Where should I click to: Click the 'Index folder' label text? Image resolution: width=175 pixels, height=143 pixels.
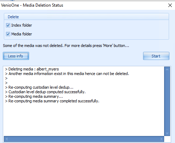[22, 25]
